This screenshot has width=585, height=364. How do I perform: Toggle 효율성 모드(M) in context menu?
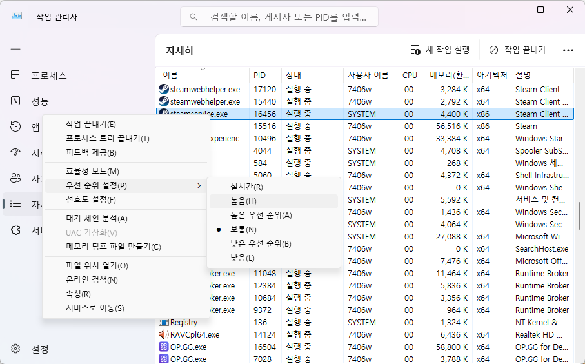(x=126, y=172)
